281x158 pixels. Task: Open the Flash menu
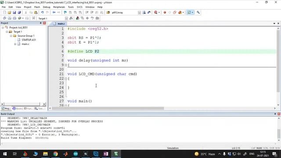click(x=37, y=7)
